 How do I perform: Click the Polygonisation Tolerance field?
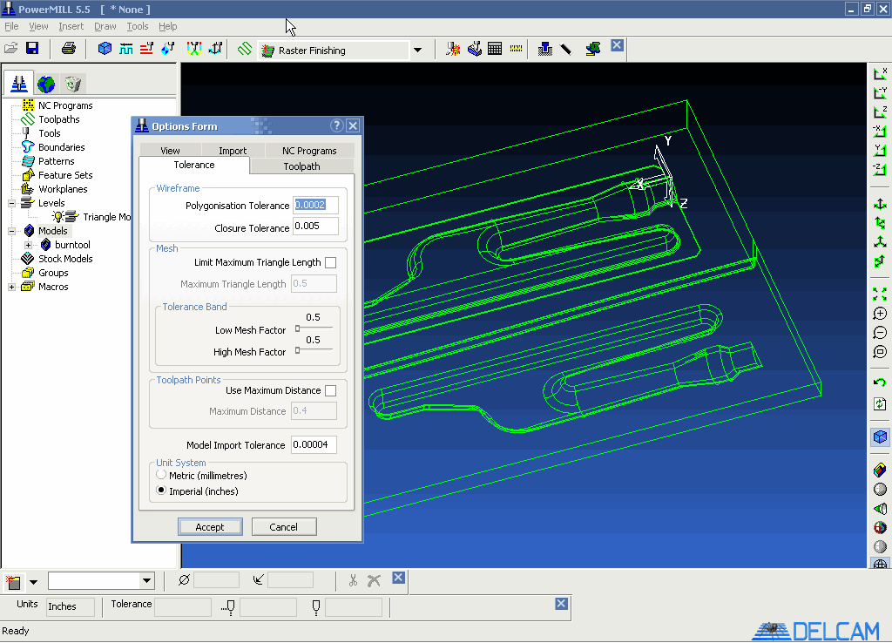click(315, 205)
